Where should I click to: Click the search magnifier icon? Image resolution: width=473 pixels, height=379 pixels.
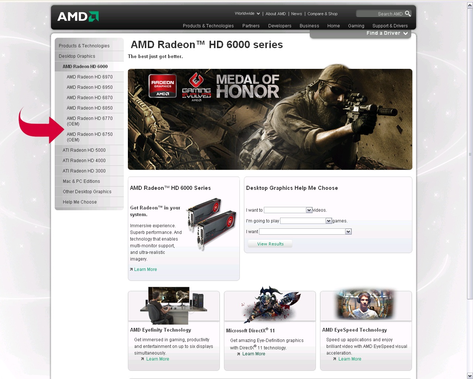[408, 14]
